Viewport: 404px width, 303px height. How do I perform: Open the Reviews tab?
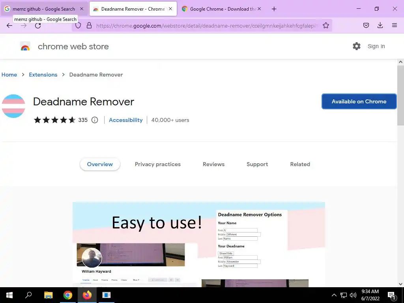click(213, 164)
